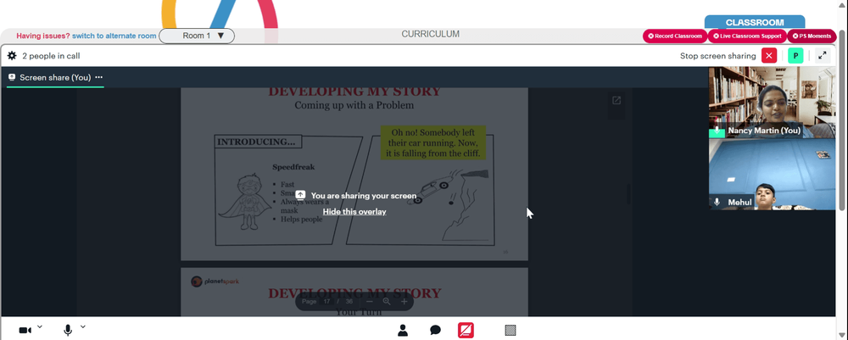Click the 'Having issues?' text
848x340 pixels.
click(42, 36)
